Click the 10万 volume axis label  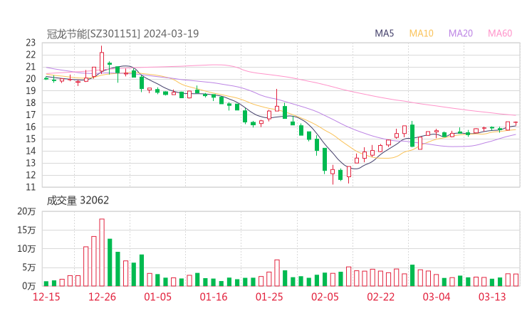(26, 249)
